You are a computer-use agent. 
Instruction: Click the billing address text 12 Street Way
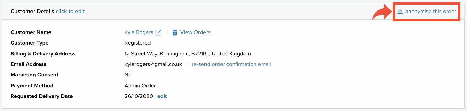point(187,54)
